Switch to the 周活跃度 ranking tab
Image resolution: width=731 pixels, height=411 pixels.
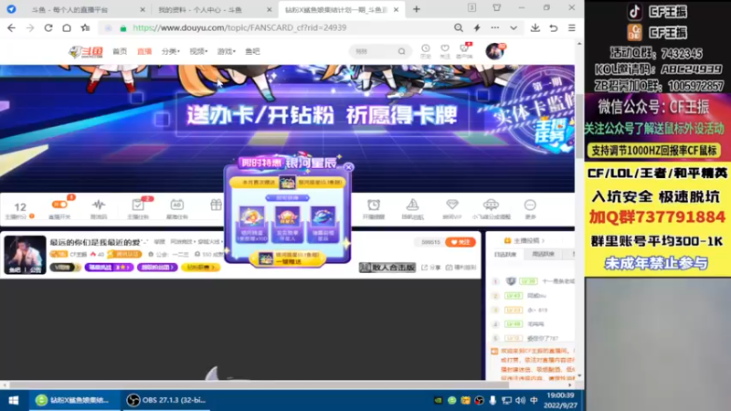click(x=543, y=255)
